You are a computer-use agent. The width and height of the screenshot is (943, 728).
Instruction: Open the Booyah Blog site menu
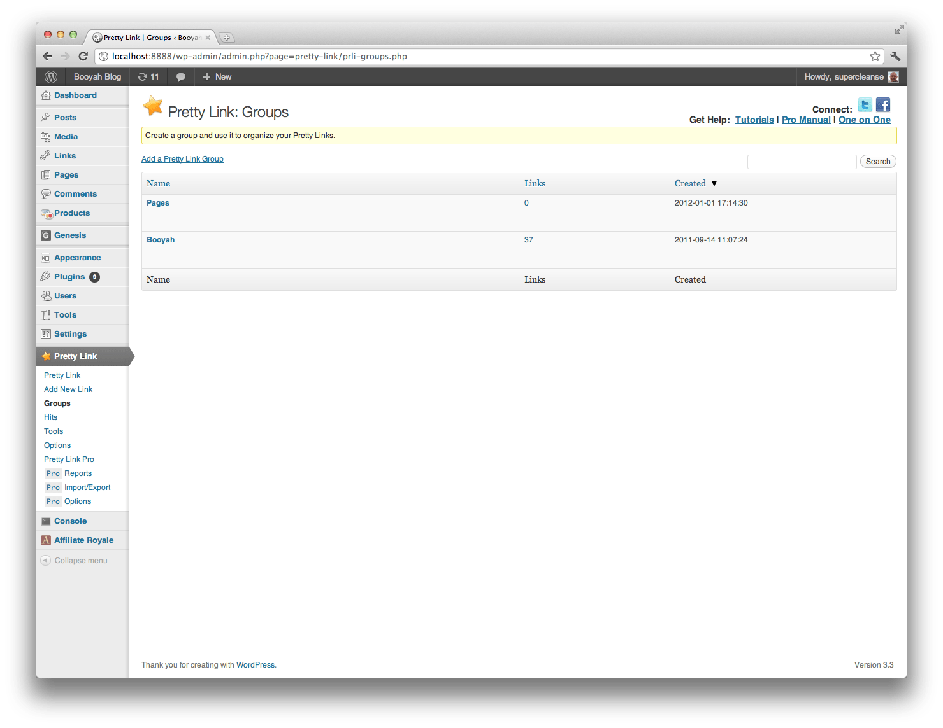coord(97,77)
